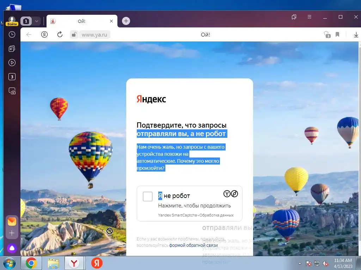Click the www.ya.ru address field
Screen dimensions: 361x270
(x=94, y=35)
